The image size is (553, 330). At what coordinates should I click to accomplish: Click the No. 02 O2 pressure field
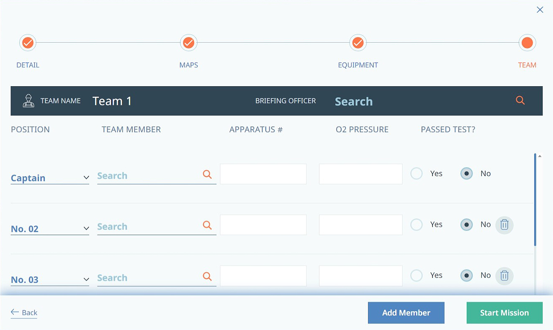[x=361, y=225]
